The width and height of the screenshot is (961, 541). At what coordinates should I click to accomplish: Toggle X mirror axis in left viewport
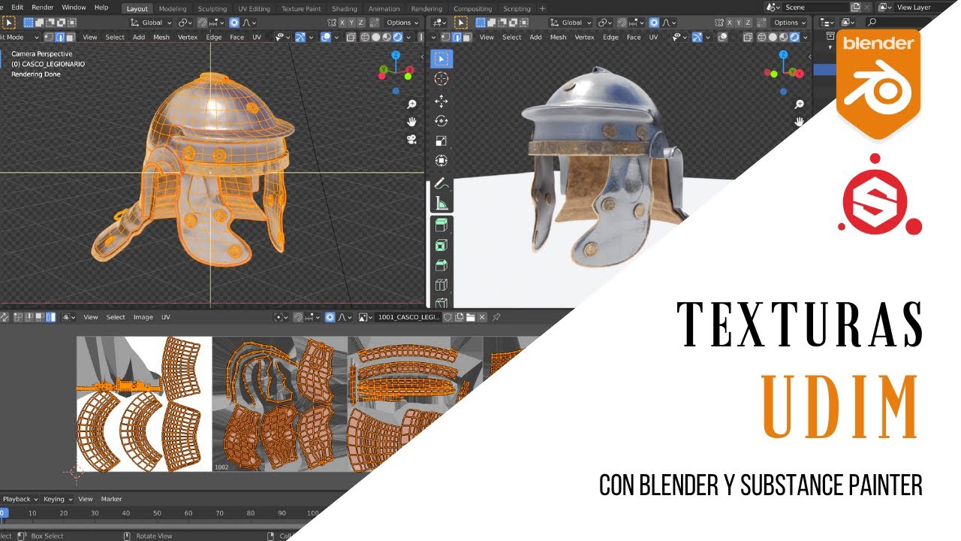point(342,23)
